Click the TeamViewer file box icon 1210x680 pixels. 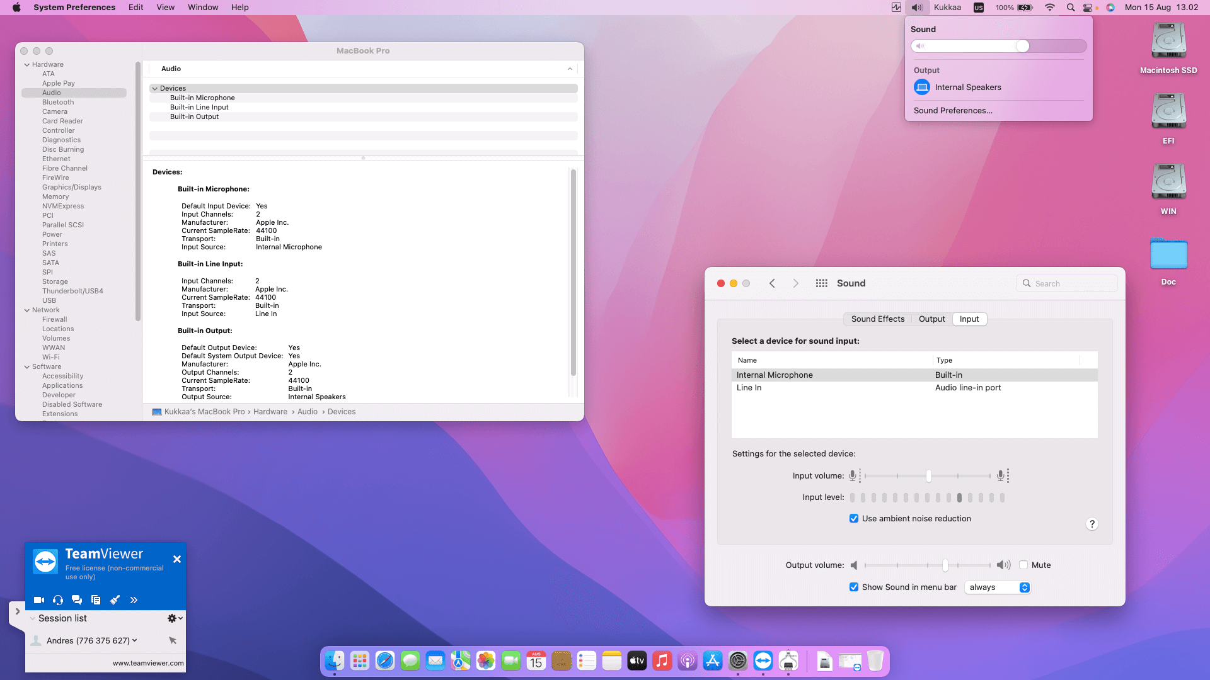(x=96, y=600)
